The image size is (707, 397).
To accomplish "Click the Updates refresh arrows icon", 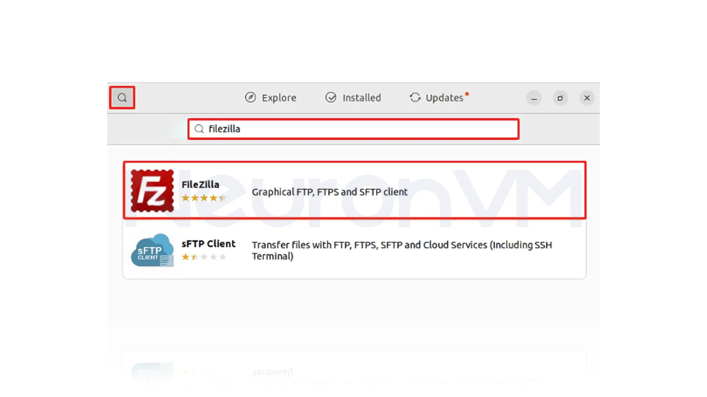I will 415,97.
